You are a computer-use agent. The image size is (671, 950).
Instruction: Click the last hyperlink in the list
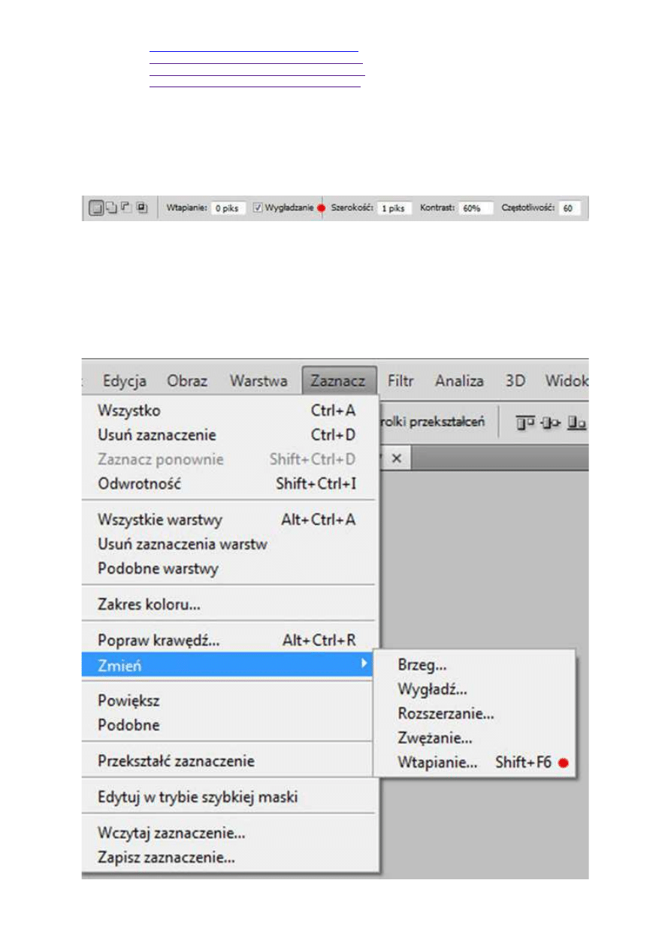[255, 87]
